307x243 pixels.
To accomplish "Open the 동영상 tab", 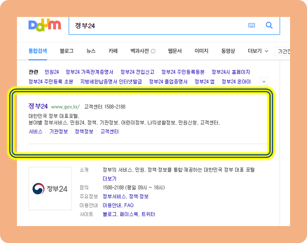I will [228, 51].
